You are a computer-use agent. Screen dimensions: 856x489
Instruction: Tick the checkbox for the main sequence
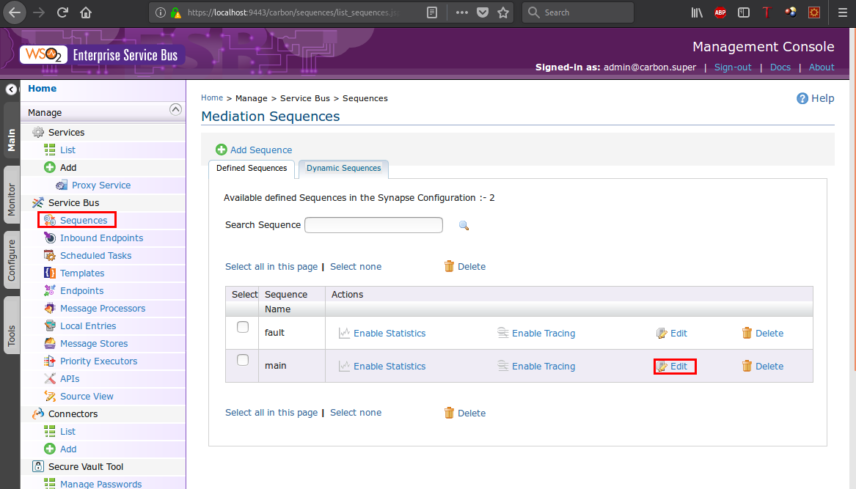(x=243, y=360)
